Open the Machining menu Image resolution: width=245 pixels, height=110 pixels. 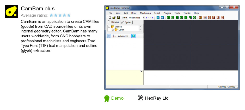coord(145,13)
